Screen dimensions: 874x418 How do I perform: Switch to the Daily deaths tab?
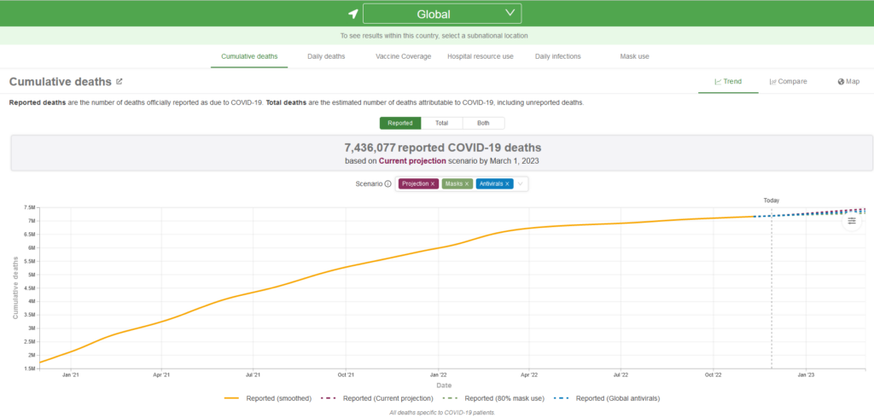pyautogui.click(x=326, y=56)
